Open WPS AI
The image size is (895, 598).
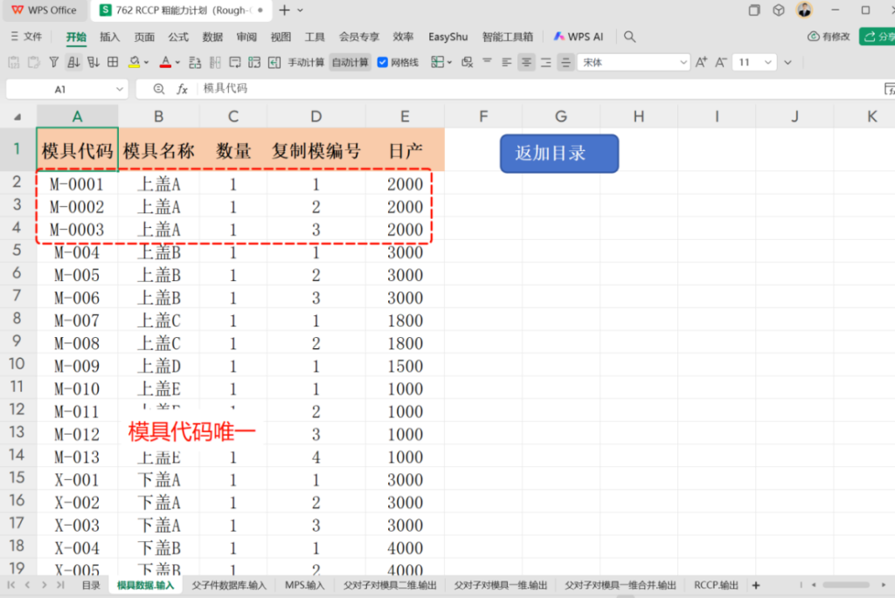[x=579, y=37]
